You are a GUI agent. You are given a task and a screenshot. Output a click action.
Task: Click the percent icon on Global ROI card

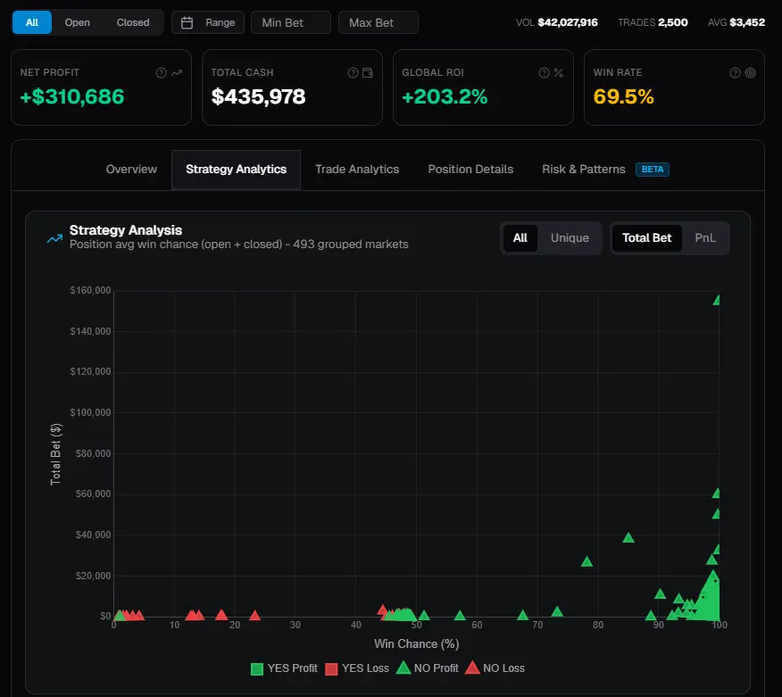[x=559, y=73]
